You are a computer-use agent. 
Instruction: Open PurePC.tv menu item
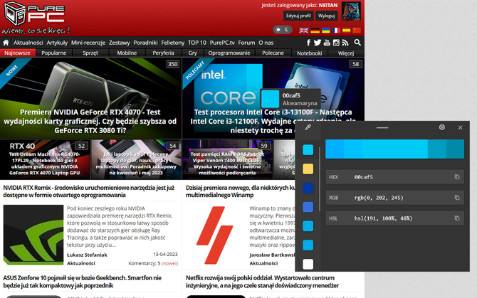pos(222,43)
